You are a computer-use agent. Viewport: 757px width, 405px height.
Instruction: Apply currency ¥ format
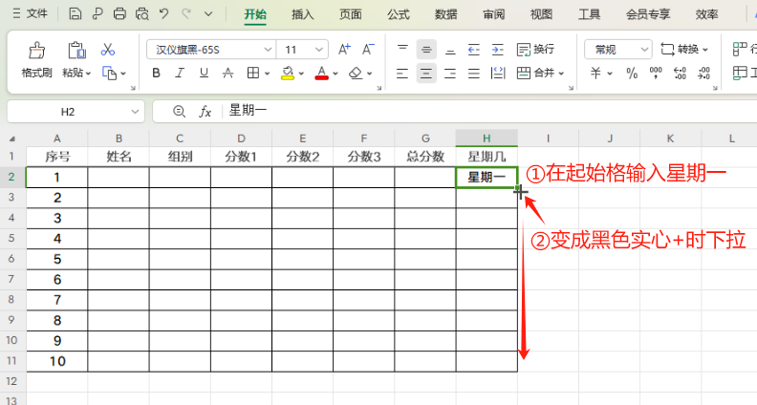point(595,74)
